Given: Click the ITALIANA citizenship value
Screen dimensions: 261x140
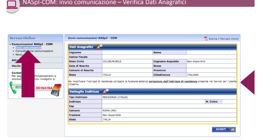Looking at the screenshot, I should 193,75.
